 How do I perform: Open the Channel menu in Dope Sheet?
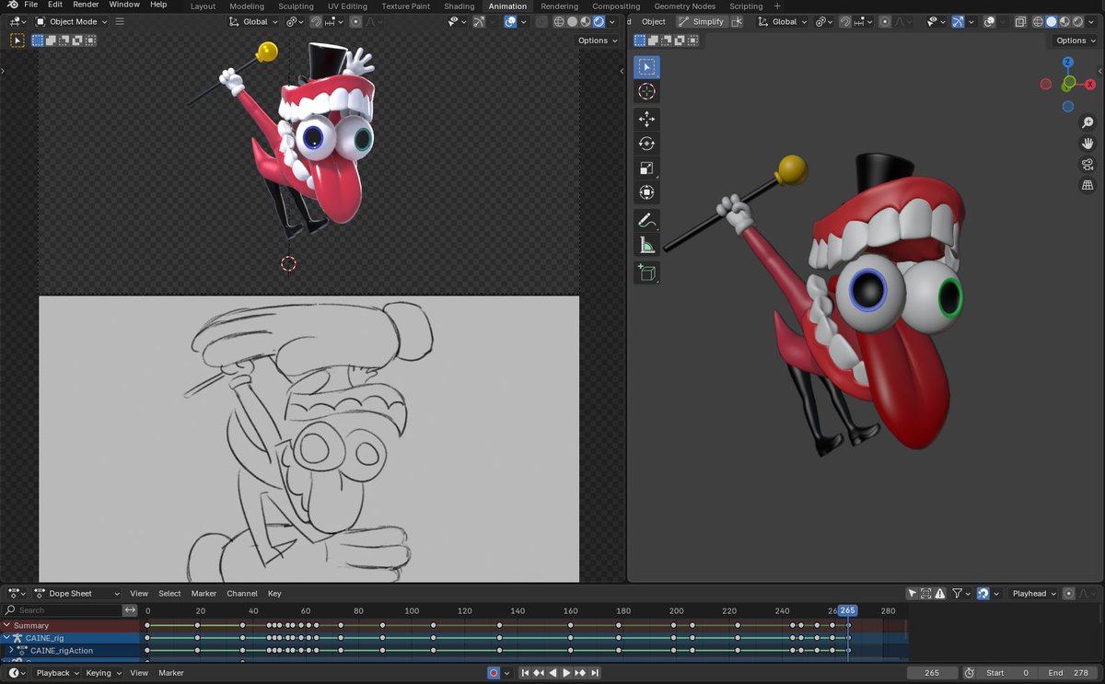pos(242,594)
